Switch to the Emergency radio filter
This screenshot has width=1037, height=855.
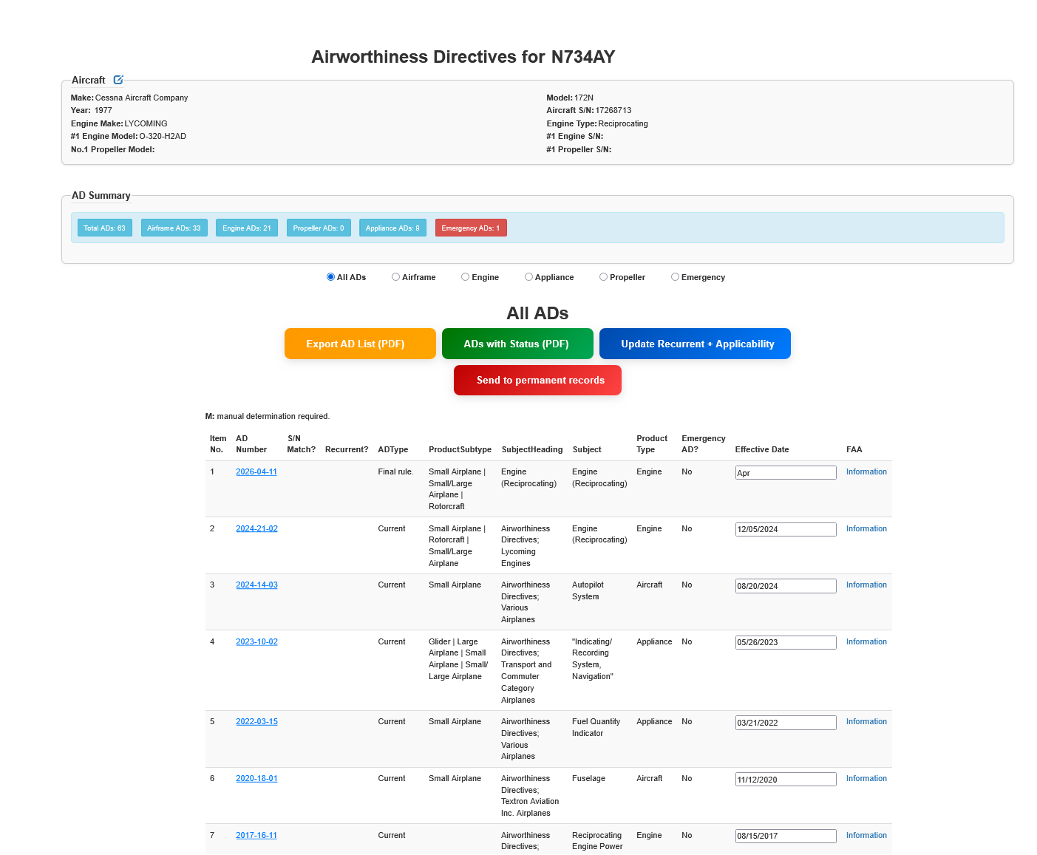click(x=675, y=277)
